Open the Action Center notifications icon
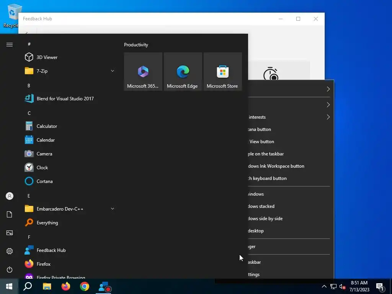392x294 pixels. tap(380, 287)
